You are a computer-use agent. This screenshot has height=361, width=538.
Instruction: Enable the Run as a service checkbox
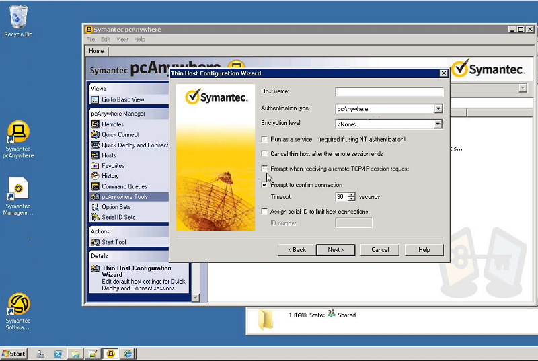(x=264, y=139)
